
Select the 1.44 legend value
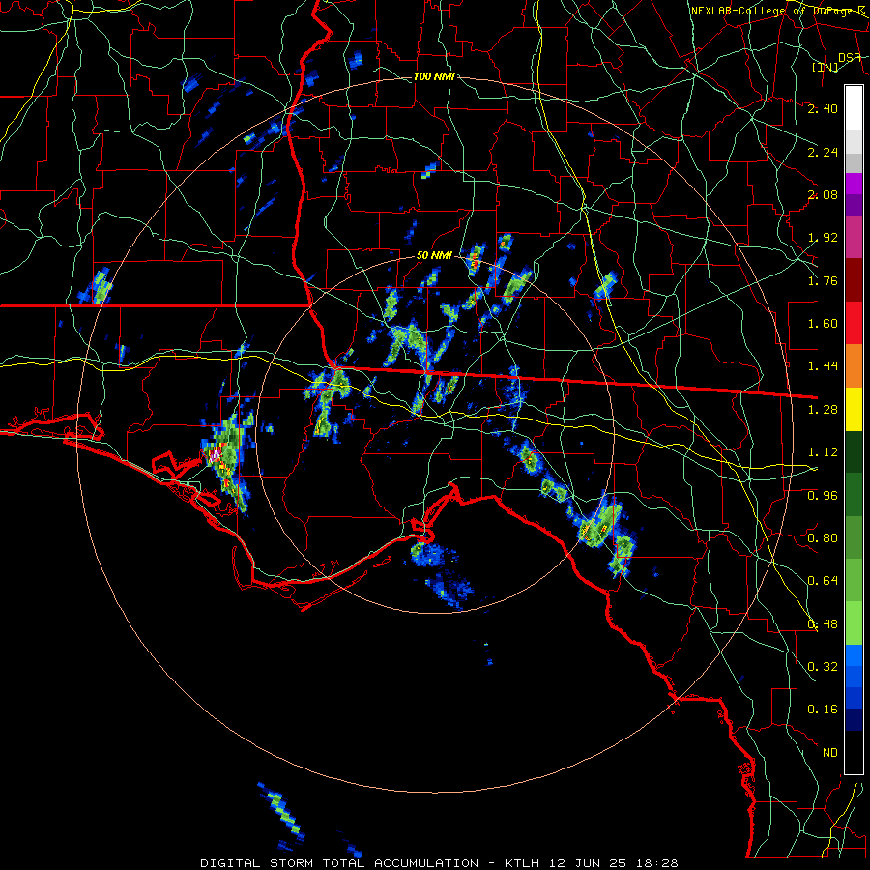823,366
